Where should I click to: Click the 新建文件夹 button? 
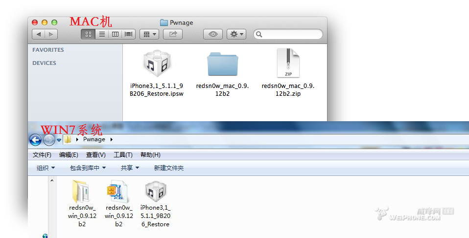coord(168,168)
